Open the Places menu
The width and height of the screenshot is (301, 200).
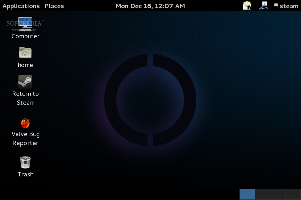click(54, 6)
